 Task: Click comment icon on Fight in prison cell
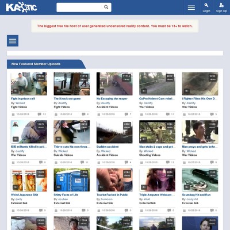coord(40,114)
